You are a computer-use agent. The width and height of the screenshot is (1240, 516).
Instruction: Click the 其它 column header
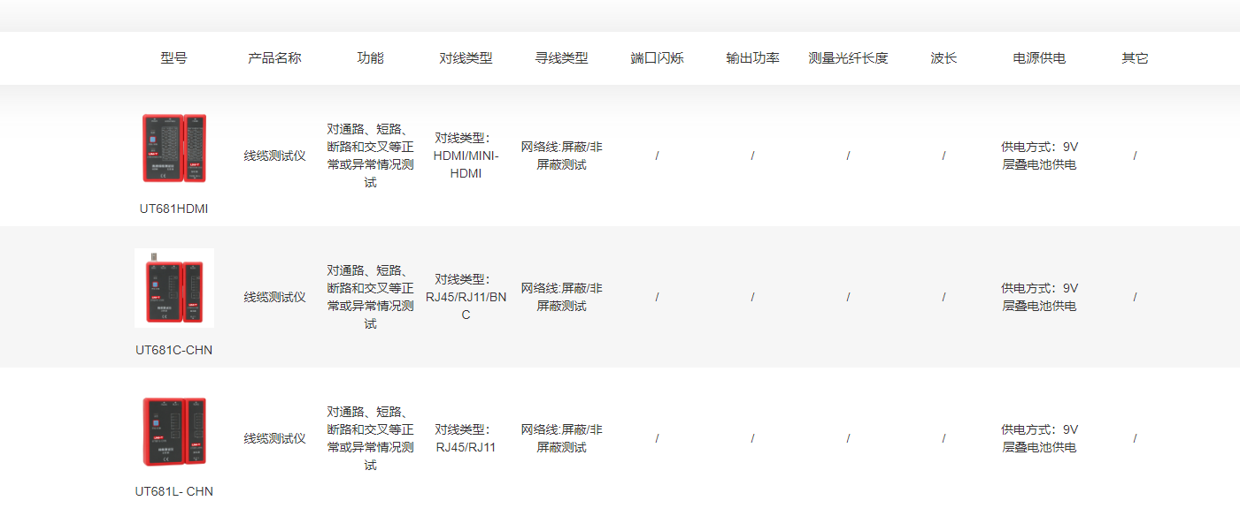pyautogui.click(x=1135, y=58)
